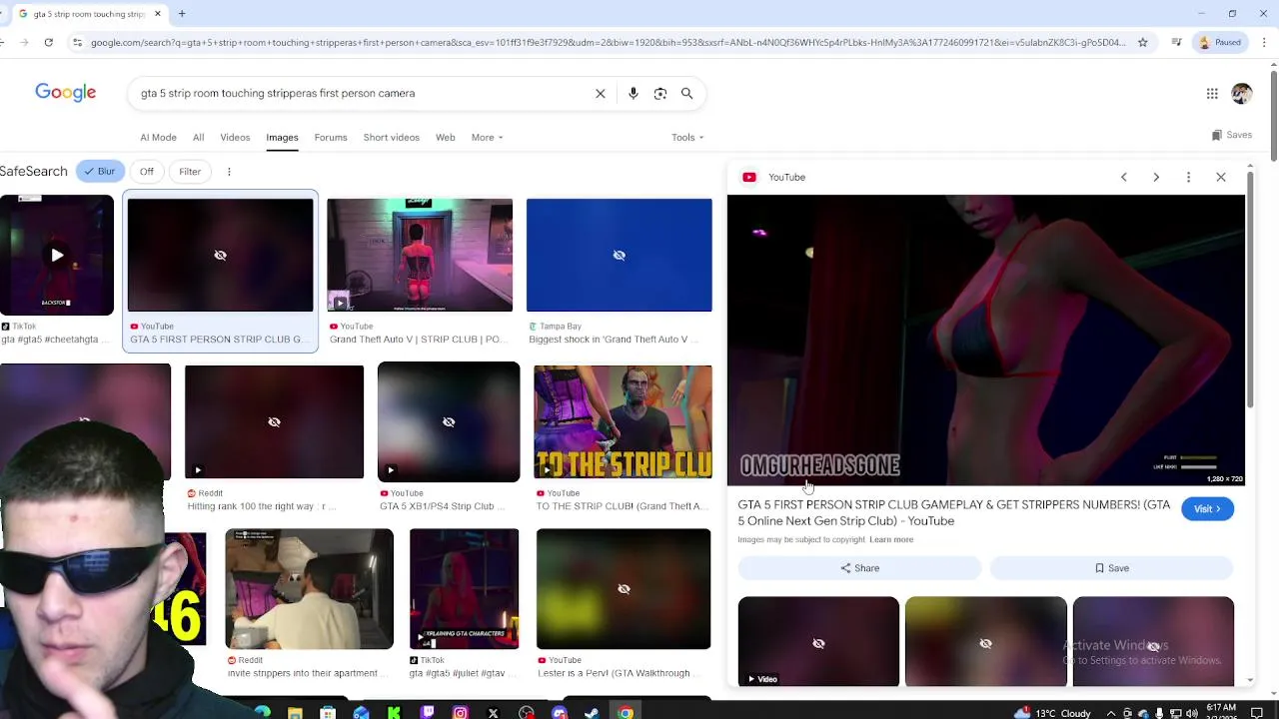Switch to Web results tab
The image size is (1279, 719).
[x=445, y=138]
